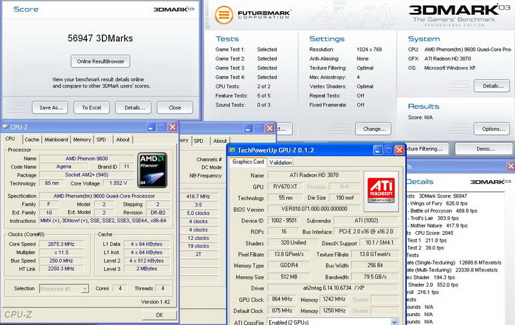
Task: Open SPD tab in front CPU-Z window
Action: point(101,140)
